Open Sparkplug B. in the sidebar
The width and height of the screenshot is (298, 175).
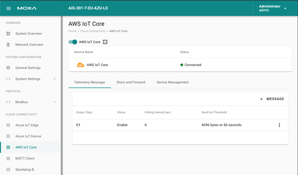point(25,169)
